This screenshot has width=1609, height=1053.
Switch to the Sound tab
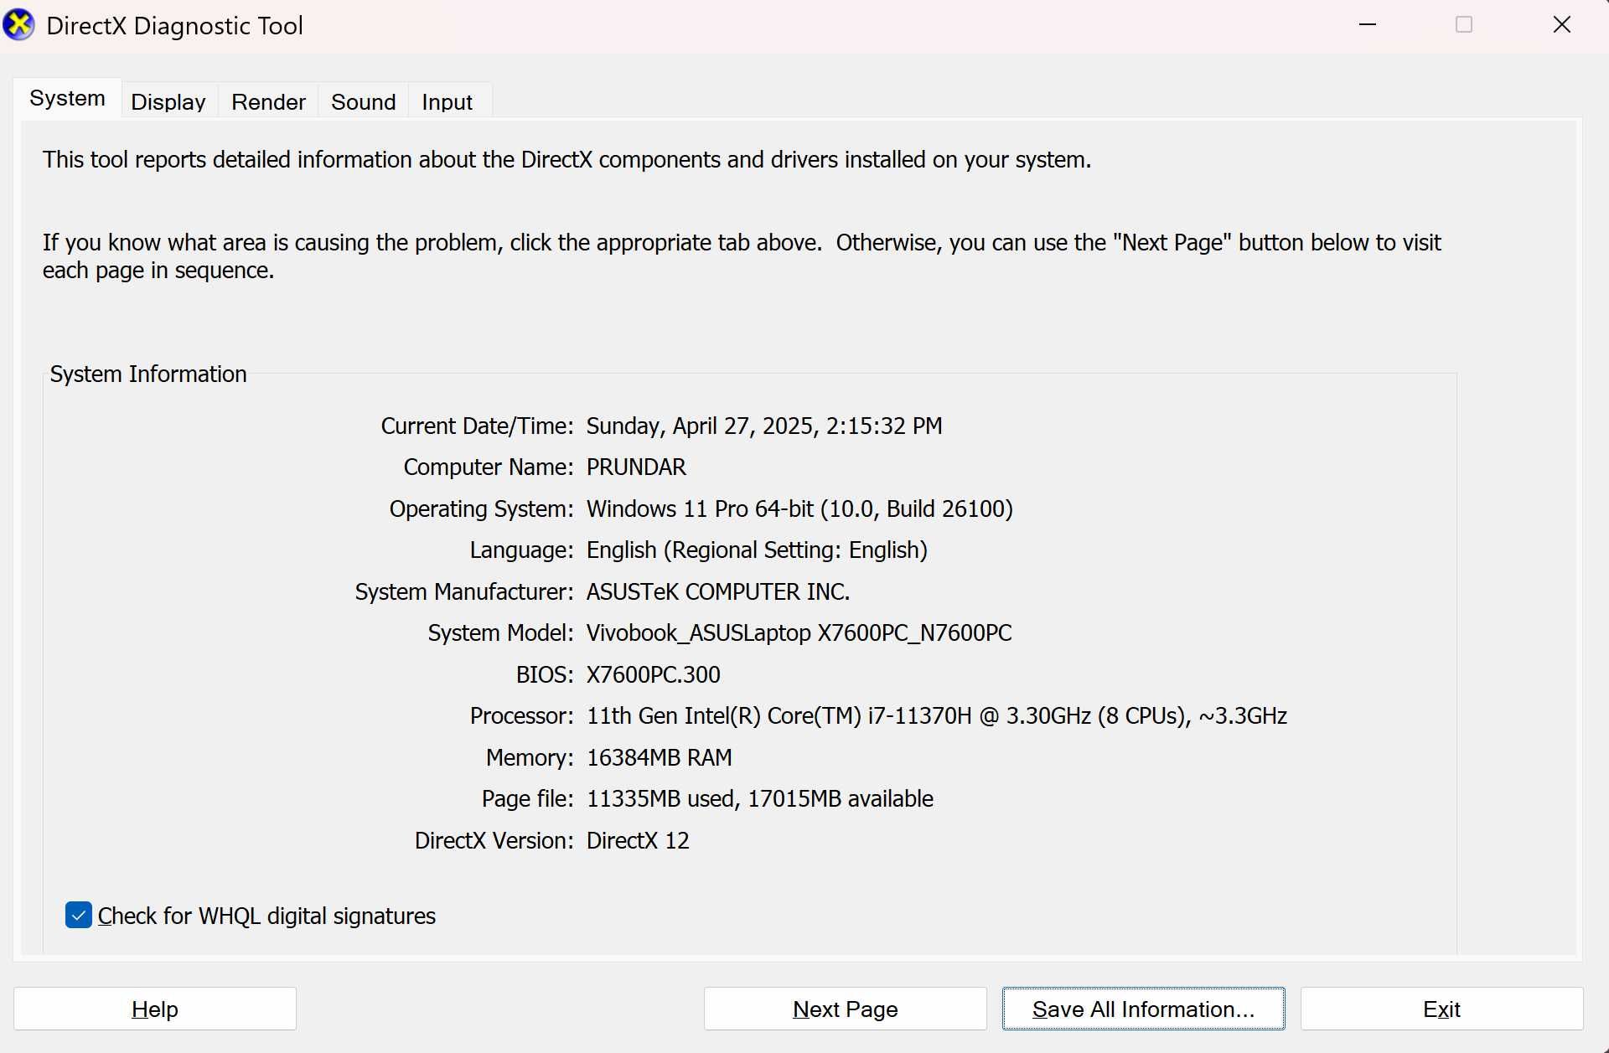(363, 101)
